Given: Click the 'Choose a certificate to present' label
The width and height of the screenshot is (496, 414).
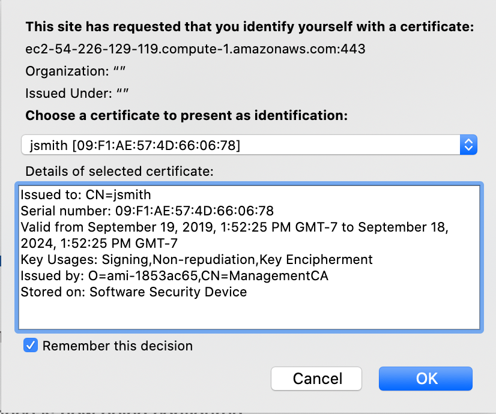Looking at the screenshot, I should click(186, 116).
